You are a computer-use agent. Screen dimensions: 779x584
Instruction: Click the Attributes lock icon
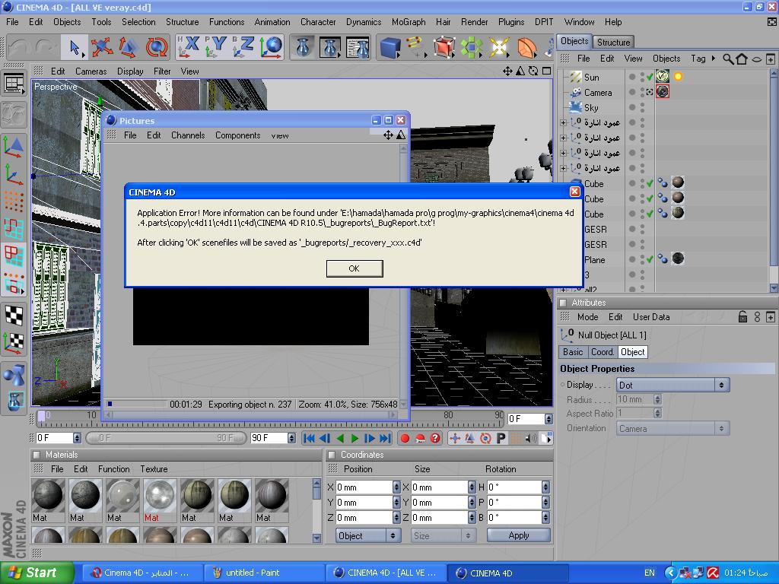pyautogui.click(x=742, y=317)
